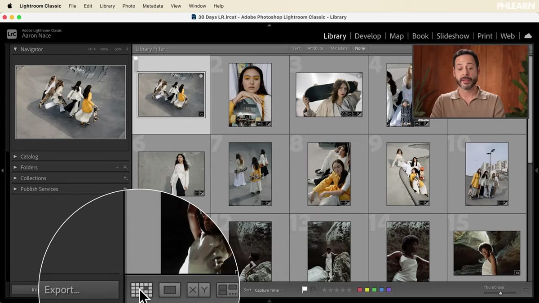Switch to the Develop module
The width and height of the screenshot is (539, 303).
click(x=367, y=36)
